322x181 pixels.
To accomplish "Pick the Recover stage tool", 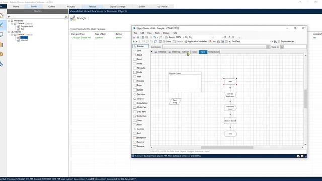I will coord(139,142).
